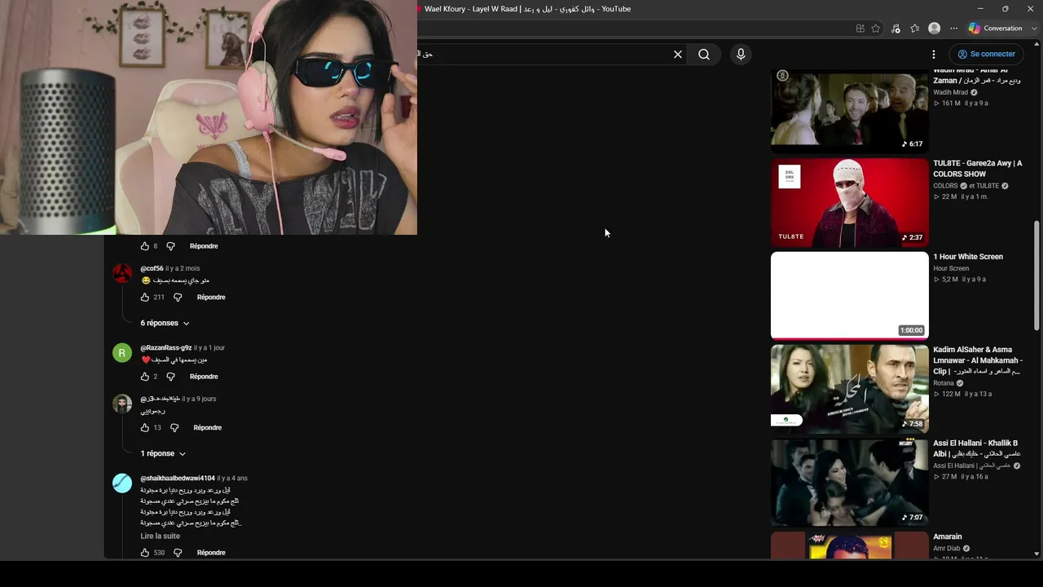Dislike the comment with 13 likes
This screenshot has height=587, width=1043.
(x=174, y=427)
